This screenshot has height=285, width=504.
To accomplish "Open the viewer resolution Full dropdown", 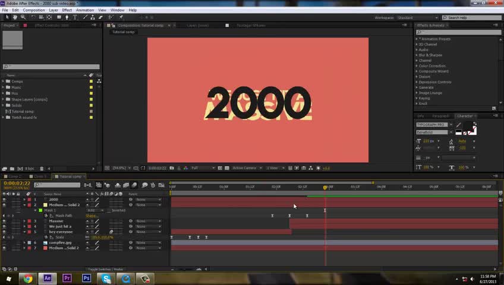I will (x=203, y=168).
